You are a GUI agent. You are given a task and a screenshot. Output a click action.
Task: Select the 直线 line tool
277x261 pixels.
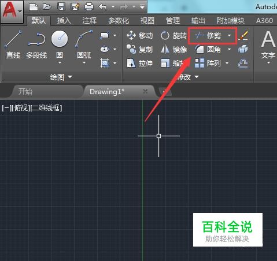pyautogui.click(x=13, y=44)
